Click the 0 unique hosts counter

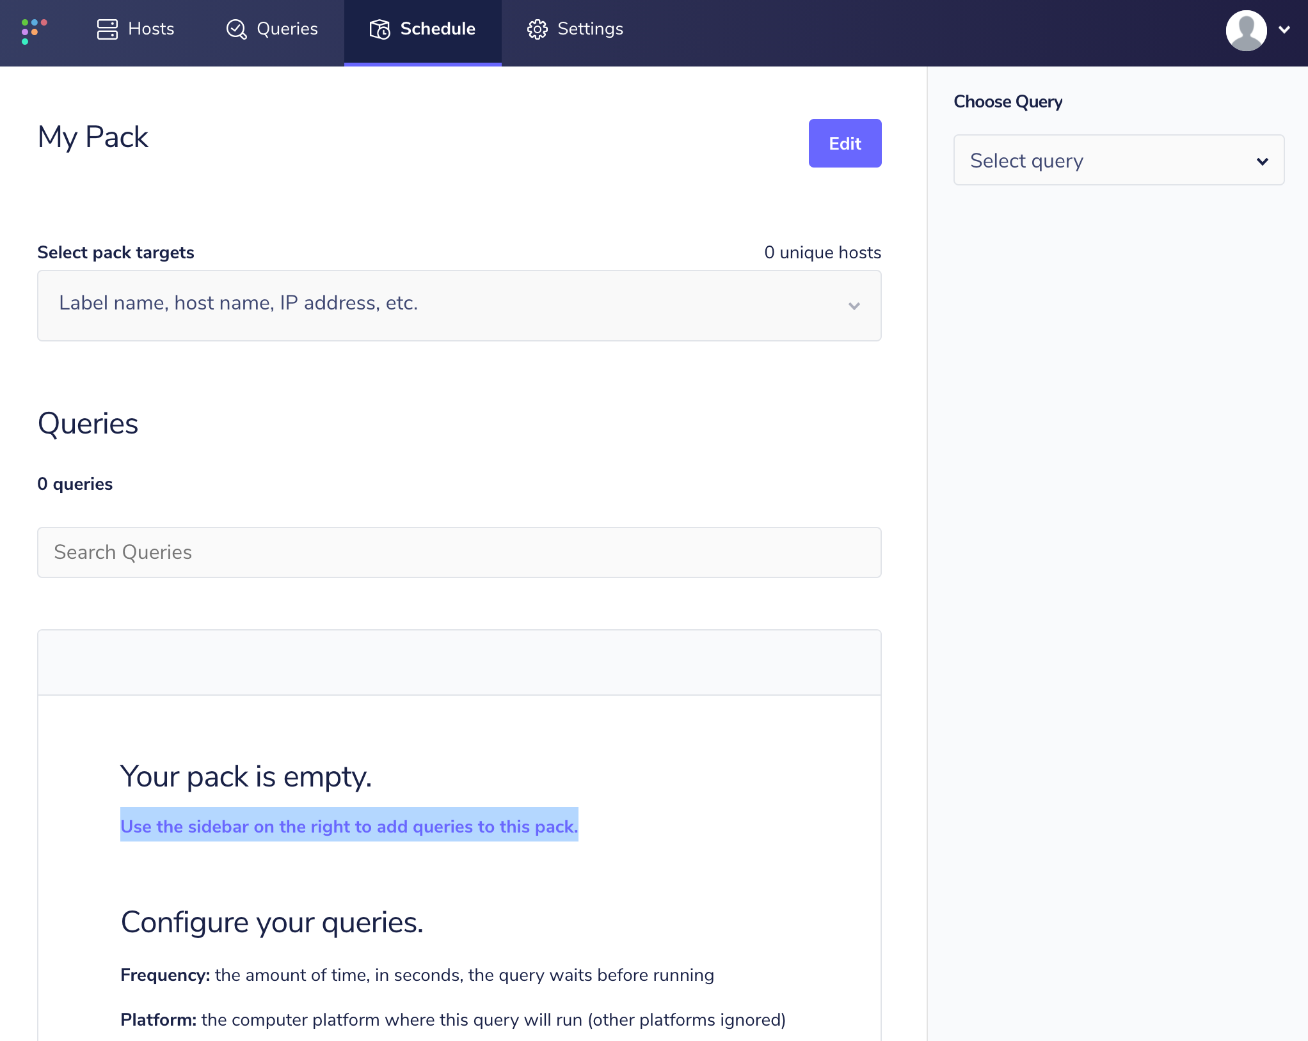(x=822, y=252)
